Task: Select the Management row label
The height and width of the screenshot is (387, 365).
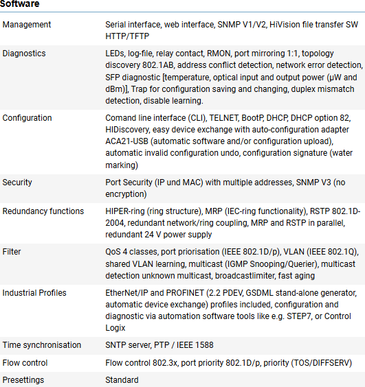Action: [27, 25]
